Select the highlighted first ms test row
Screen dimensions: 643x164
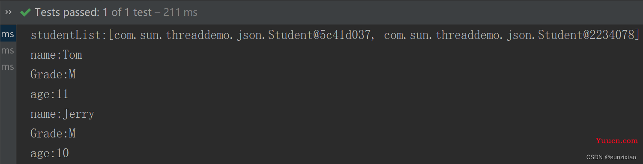tap(8, 35)
